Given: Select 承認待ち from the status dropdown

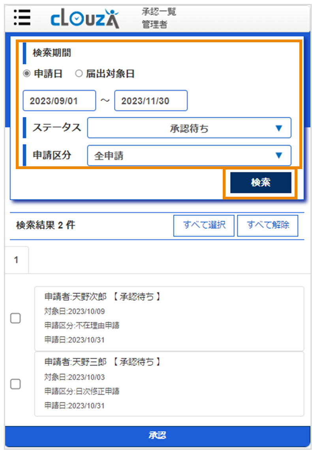Looking at the screenshot, I should [190, 128].
